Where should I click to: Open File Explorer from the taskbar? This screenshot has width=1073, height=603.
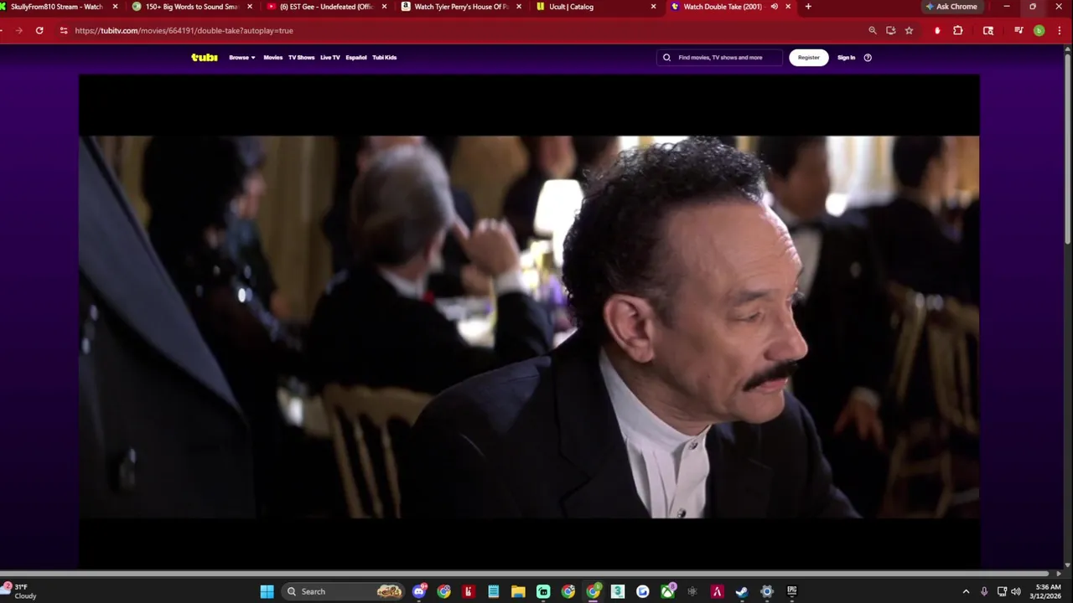point(518,591)
